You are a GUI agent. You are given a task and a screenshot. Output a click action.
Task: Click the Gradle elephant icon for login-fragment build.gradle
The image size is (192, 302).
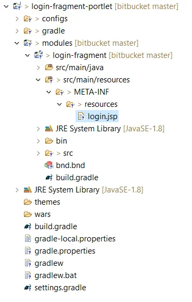49,178
